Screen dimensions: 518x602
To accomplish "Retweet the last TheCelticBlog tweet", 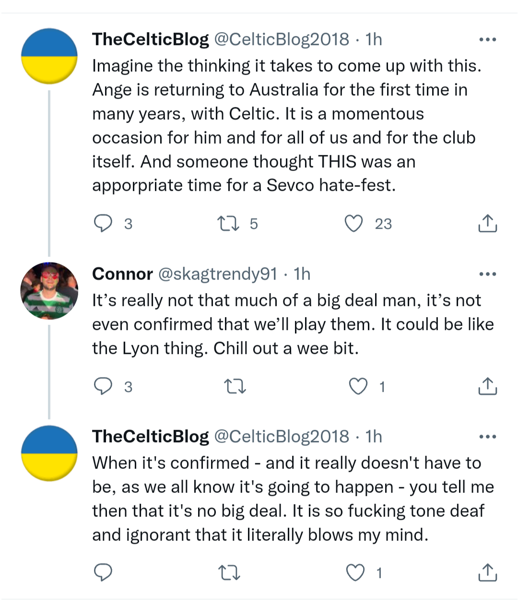I will pyautogui.click(x=229, y=572).
